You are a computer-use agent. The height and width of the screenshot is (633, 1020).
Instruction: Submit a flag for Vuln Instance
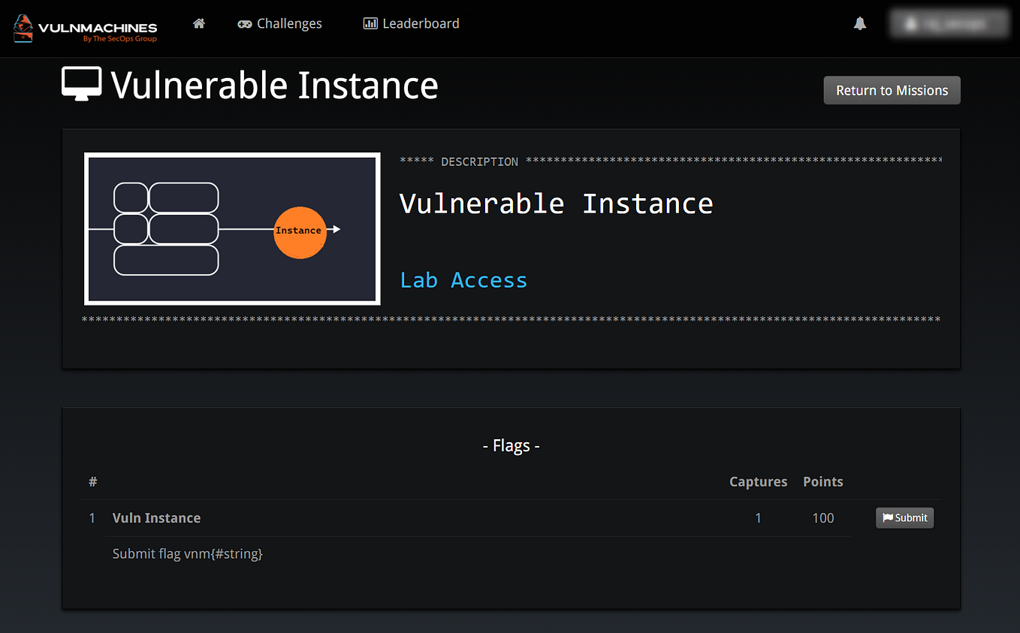pyautogui.click(x=904, y=517)
